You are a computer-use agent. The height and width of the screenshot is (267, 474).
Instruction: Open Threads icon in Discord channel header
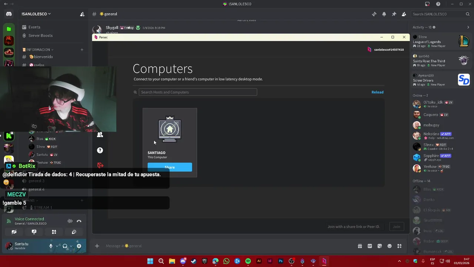click(x=374, y=14)
